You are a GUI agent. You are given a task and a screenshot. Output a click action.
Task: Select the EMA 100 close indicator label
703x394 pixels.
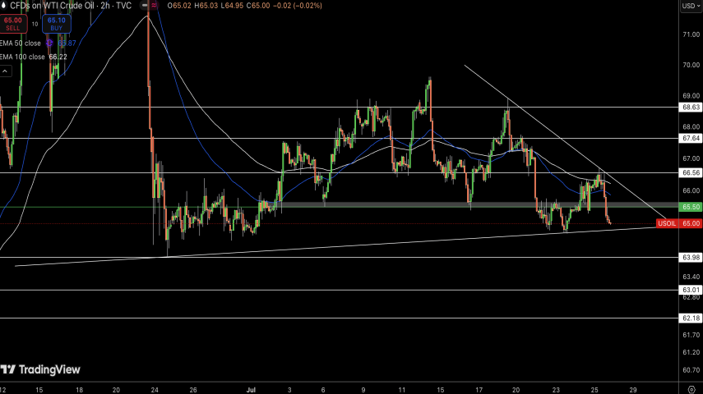click(22, 57)
